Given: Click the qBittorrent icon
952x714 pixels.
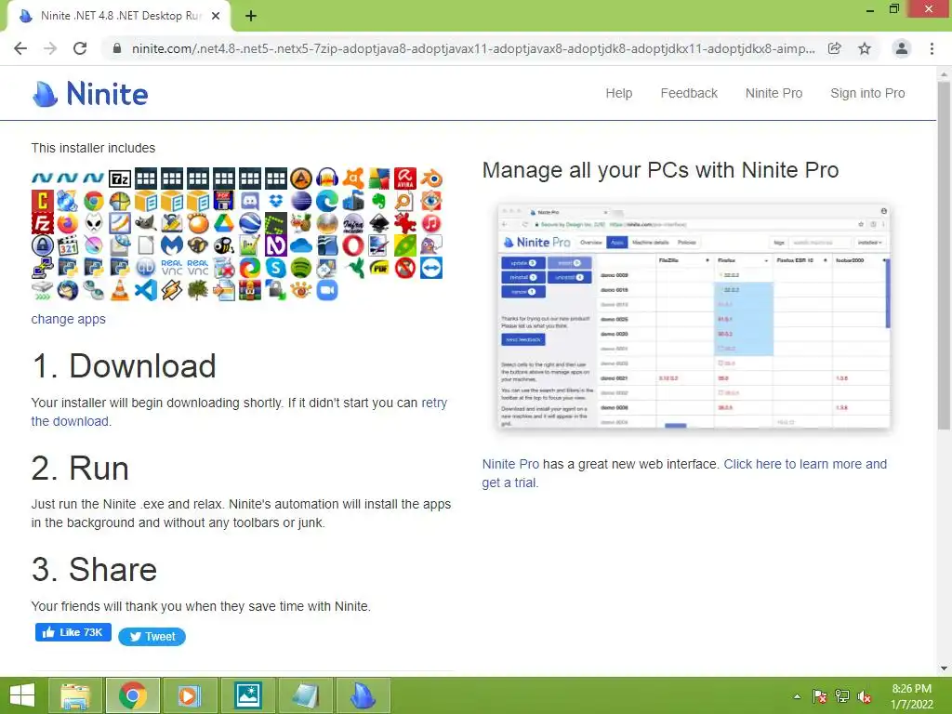Looking at the screenshot, I should point(146,268).
